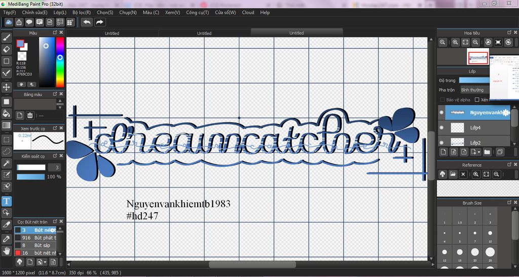Add a layer folder in Lớp panel
The image size is (519, 277).
tap(487, 152)
